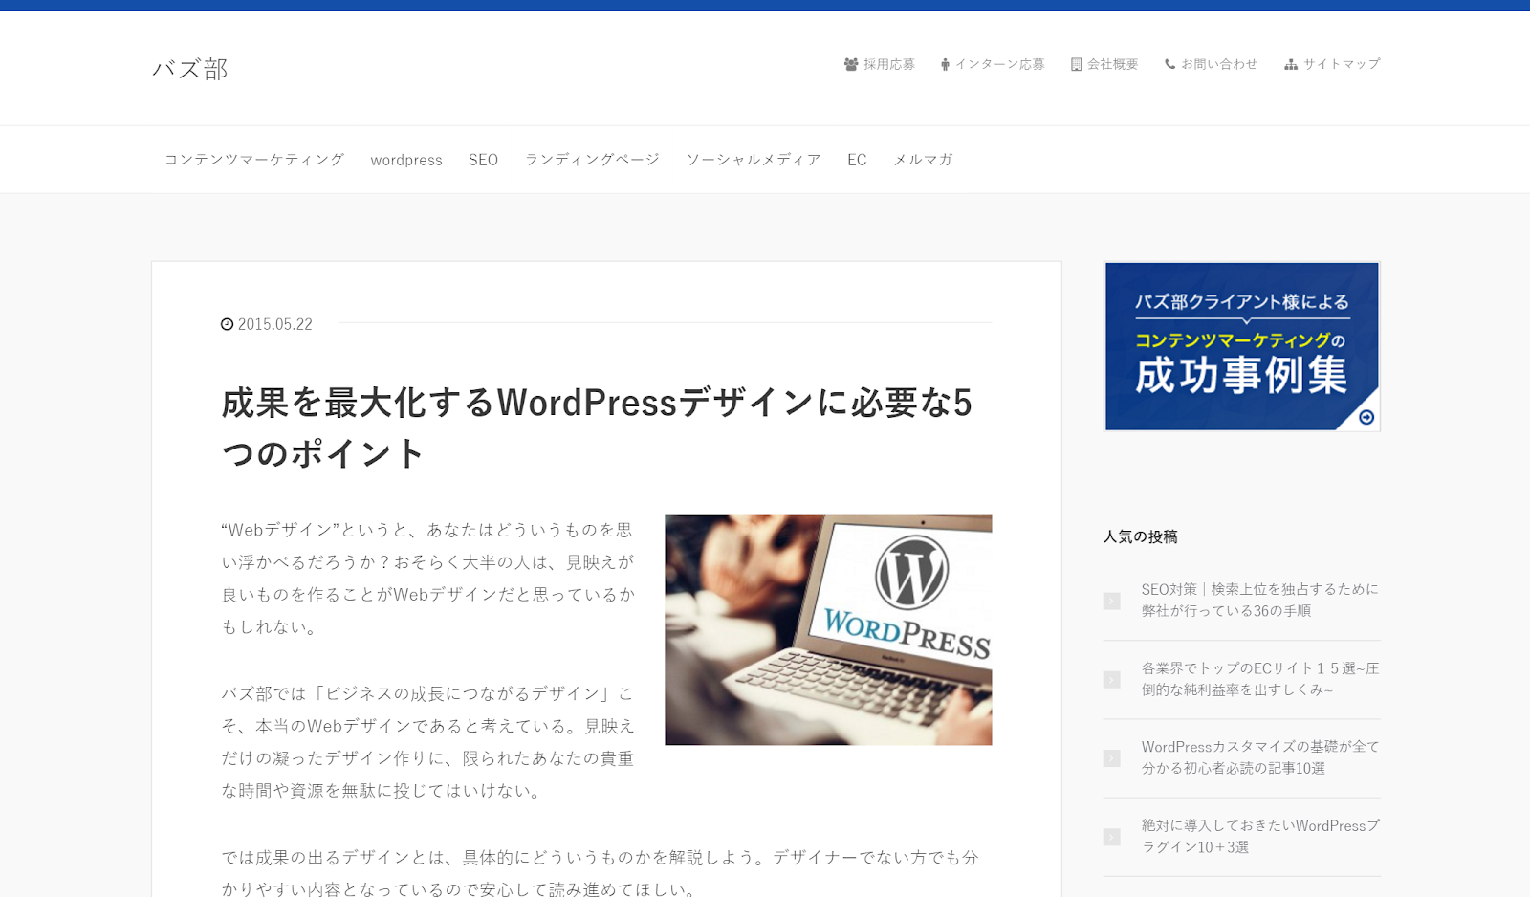Select ソーシャルメディア in the category menu
The width and height of the screenshot is (1530, 897).
click(x=754, y=160)
